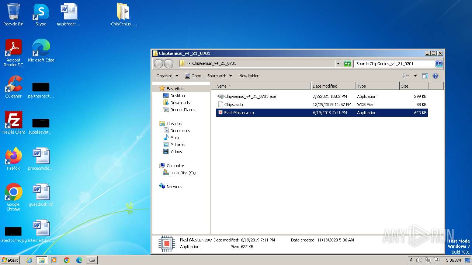Image resolution: width=472 pixels, height=265 pixels.
Task: Open Explorer help button
Action: click(x=435, y=76)
